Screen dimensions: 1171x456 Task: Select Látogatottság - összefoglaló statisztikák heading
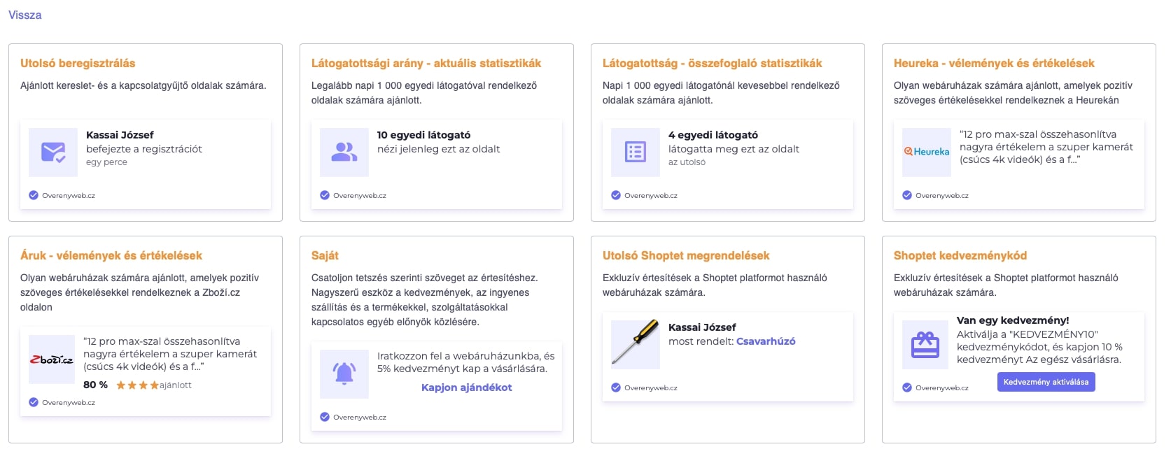713,63
